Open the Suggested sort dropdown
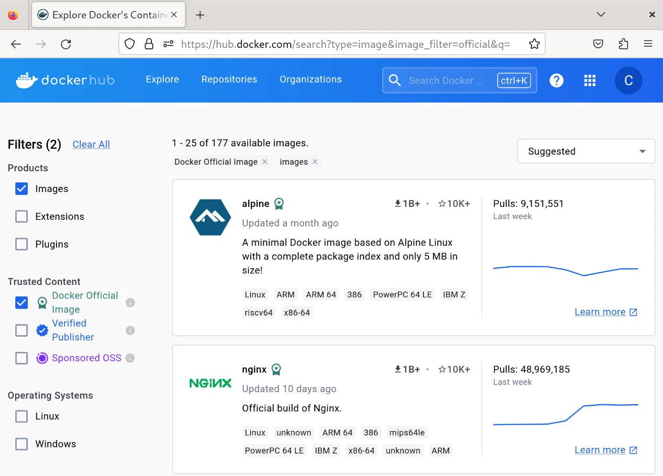Viewport: 663px width, 476px height. click(x=586, y=151)
